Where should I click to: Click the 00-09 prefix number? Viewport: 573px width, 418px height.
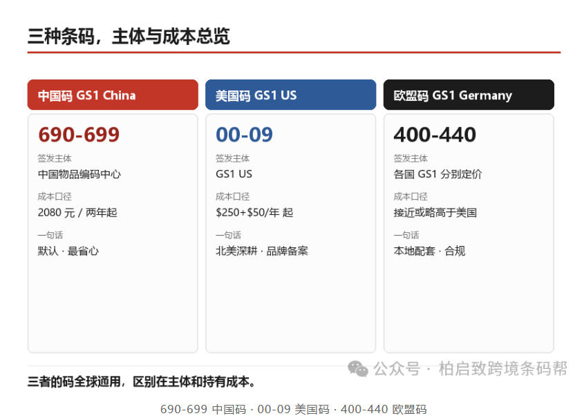(x=244, y=135)
